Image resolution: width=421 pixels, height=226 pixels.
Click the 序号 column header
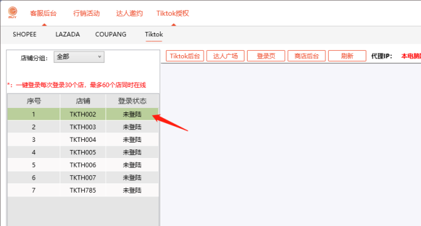pos(33,101)
